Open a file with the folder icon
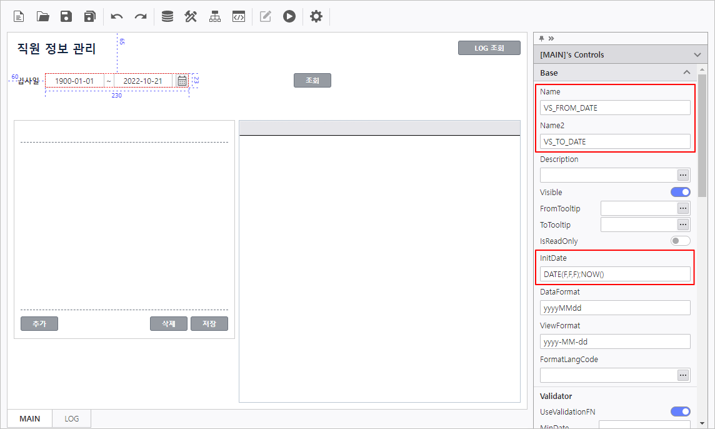The image size is (715, 429). (43, 16)
